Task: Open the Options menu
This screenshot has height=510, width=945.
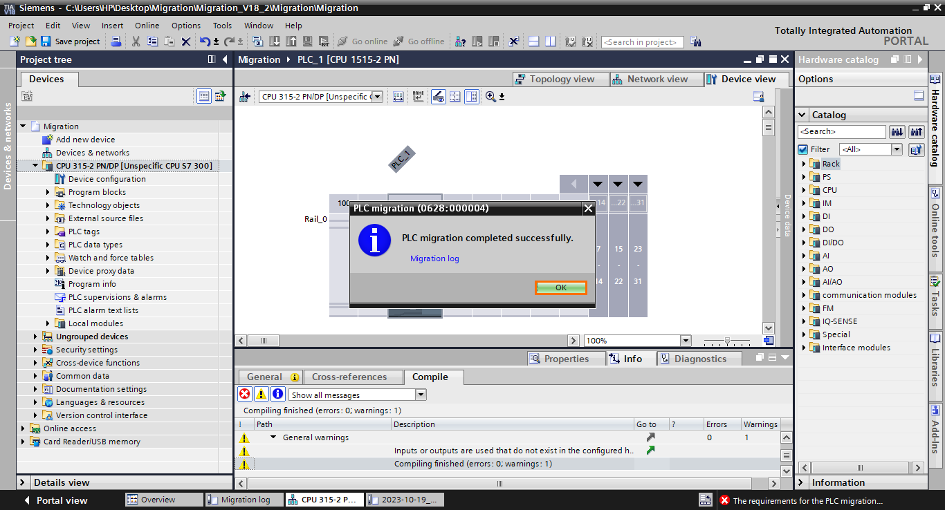Action: (185, 26)
